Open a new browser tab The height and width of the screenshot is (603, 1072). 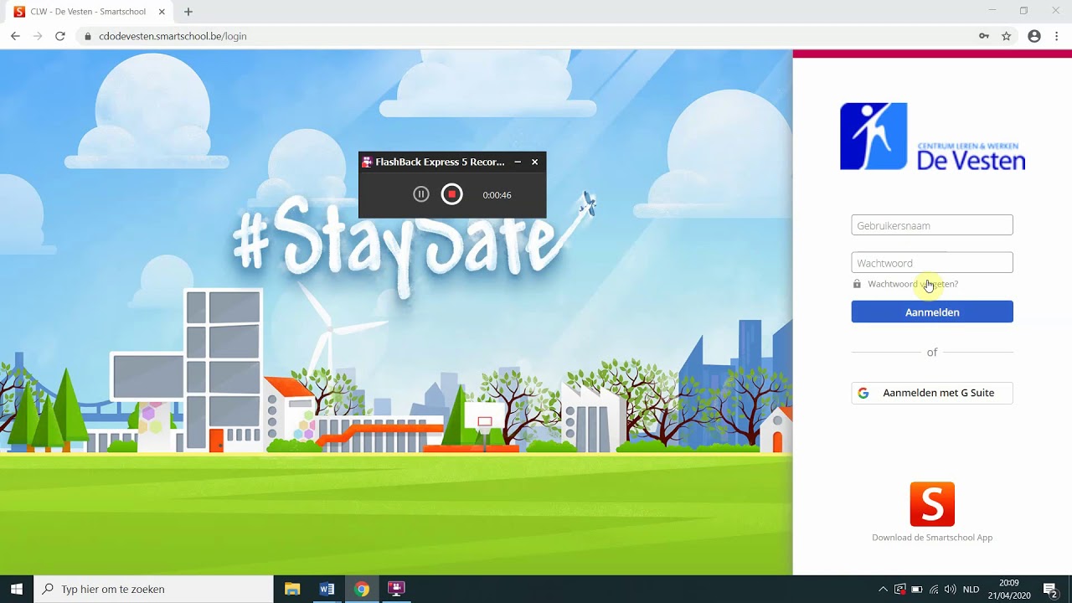coord(188,12)
